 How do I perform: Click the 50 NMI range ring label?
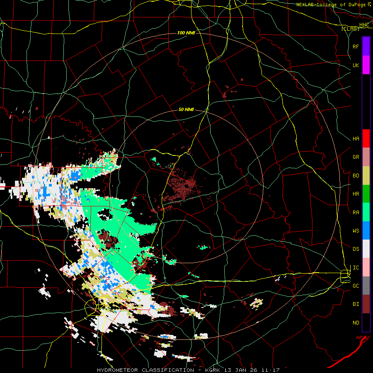click(x=186, y=110)
